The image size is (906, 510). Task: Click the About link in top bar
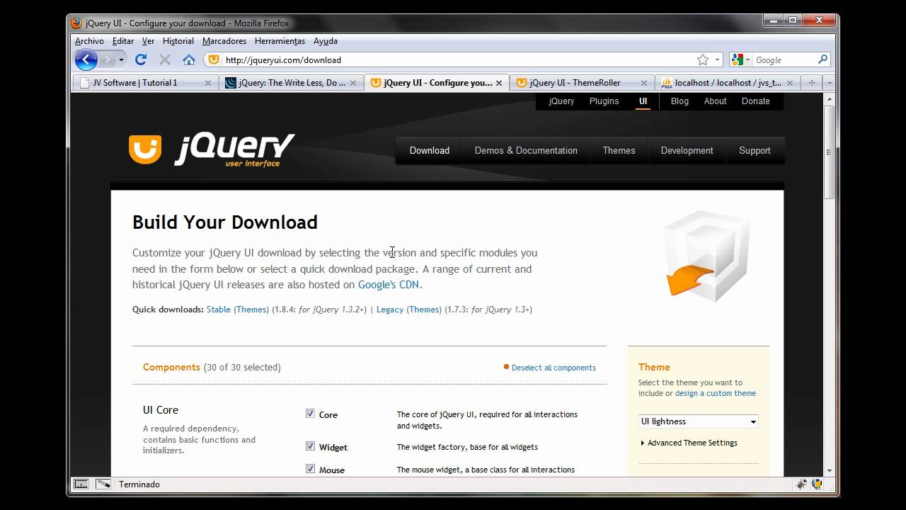click(715, 101)
